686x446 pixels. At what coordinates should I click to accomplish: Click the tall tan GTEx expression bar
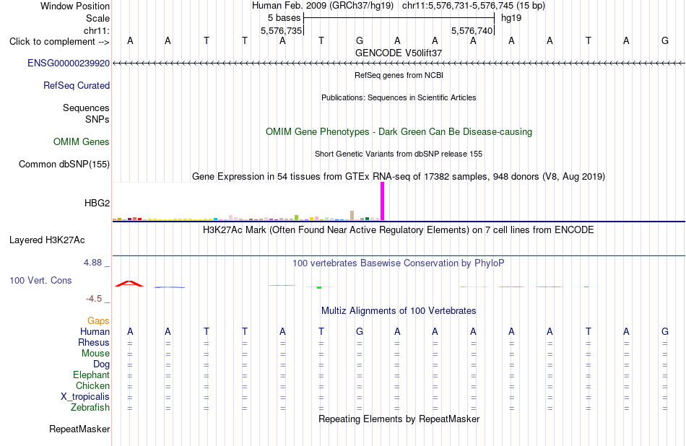point(352,216)
